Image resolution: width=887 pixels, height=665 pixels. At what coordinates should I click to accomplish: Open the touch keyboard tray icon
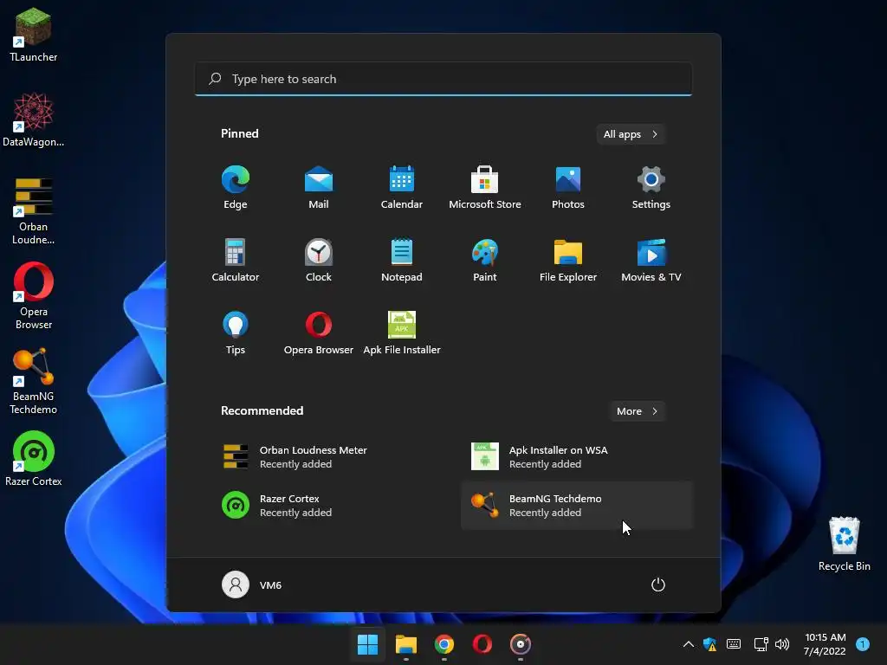[734, 644]
